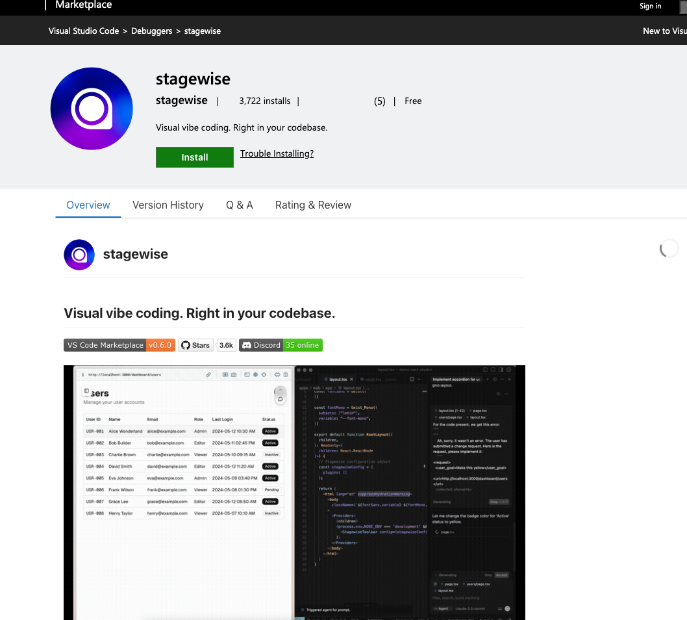Click the Marketplace header title
This screenshot has width=687, height=620.
[x=84, y=5]
